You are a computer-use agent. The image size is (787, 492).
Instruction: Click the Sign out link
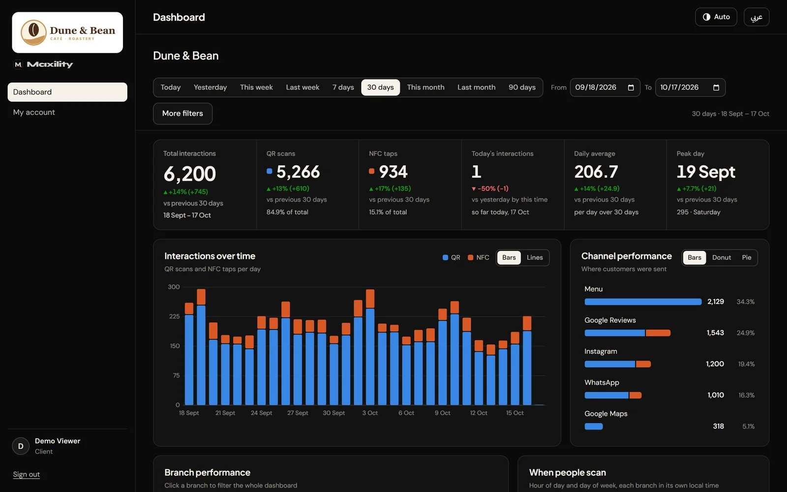[x=27, y=474]
